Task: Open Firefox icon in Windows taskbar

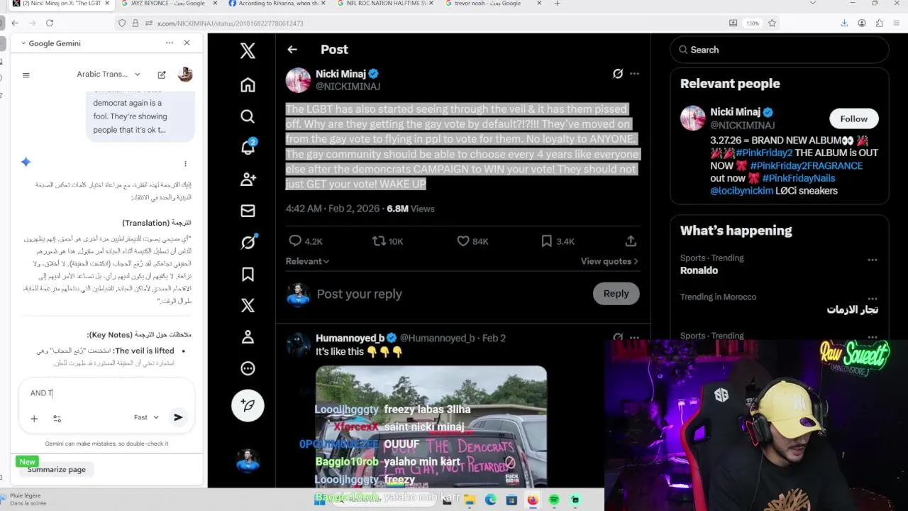Action: [x=533, y=500]
